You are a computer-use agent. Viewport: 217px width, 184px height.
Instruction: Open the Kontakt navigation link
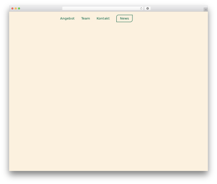pyautogui.click(x=103, y=18)
